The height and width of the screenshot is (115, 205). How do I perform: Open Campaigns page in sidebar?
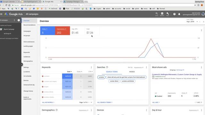(x=27, y=31)
